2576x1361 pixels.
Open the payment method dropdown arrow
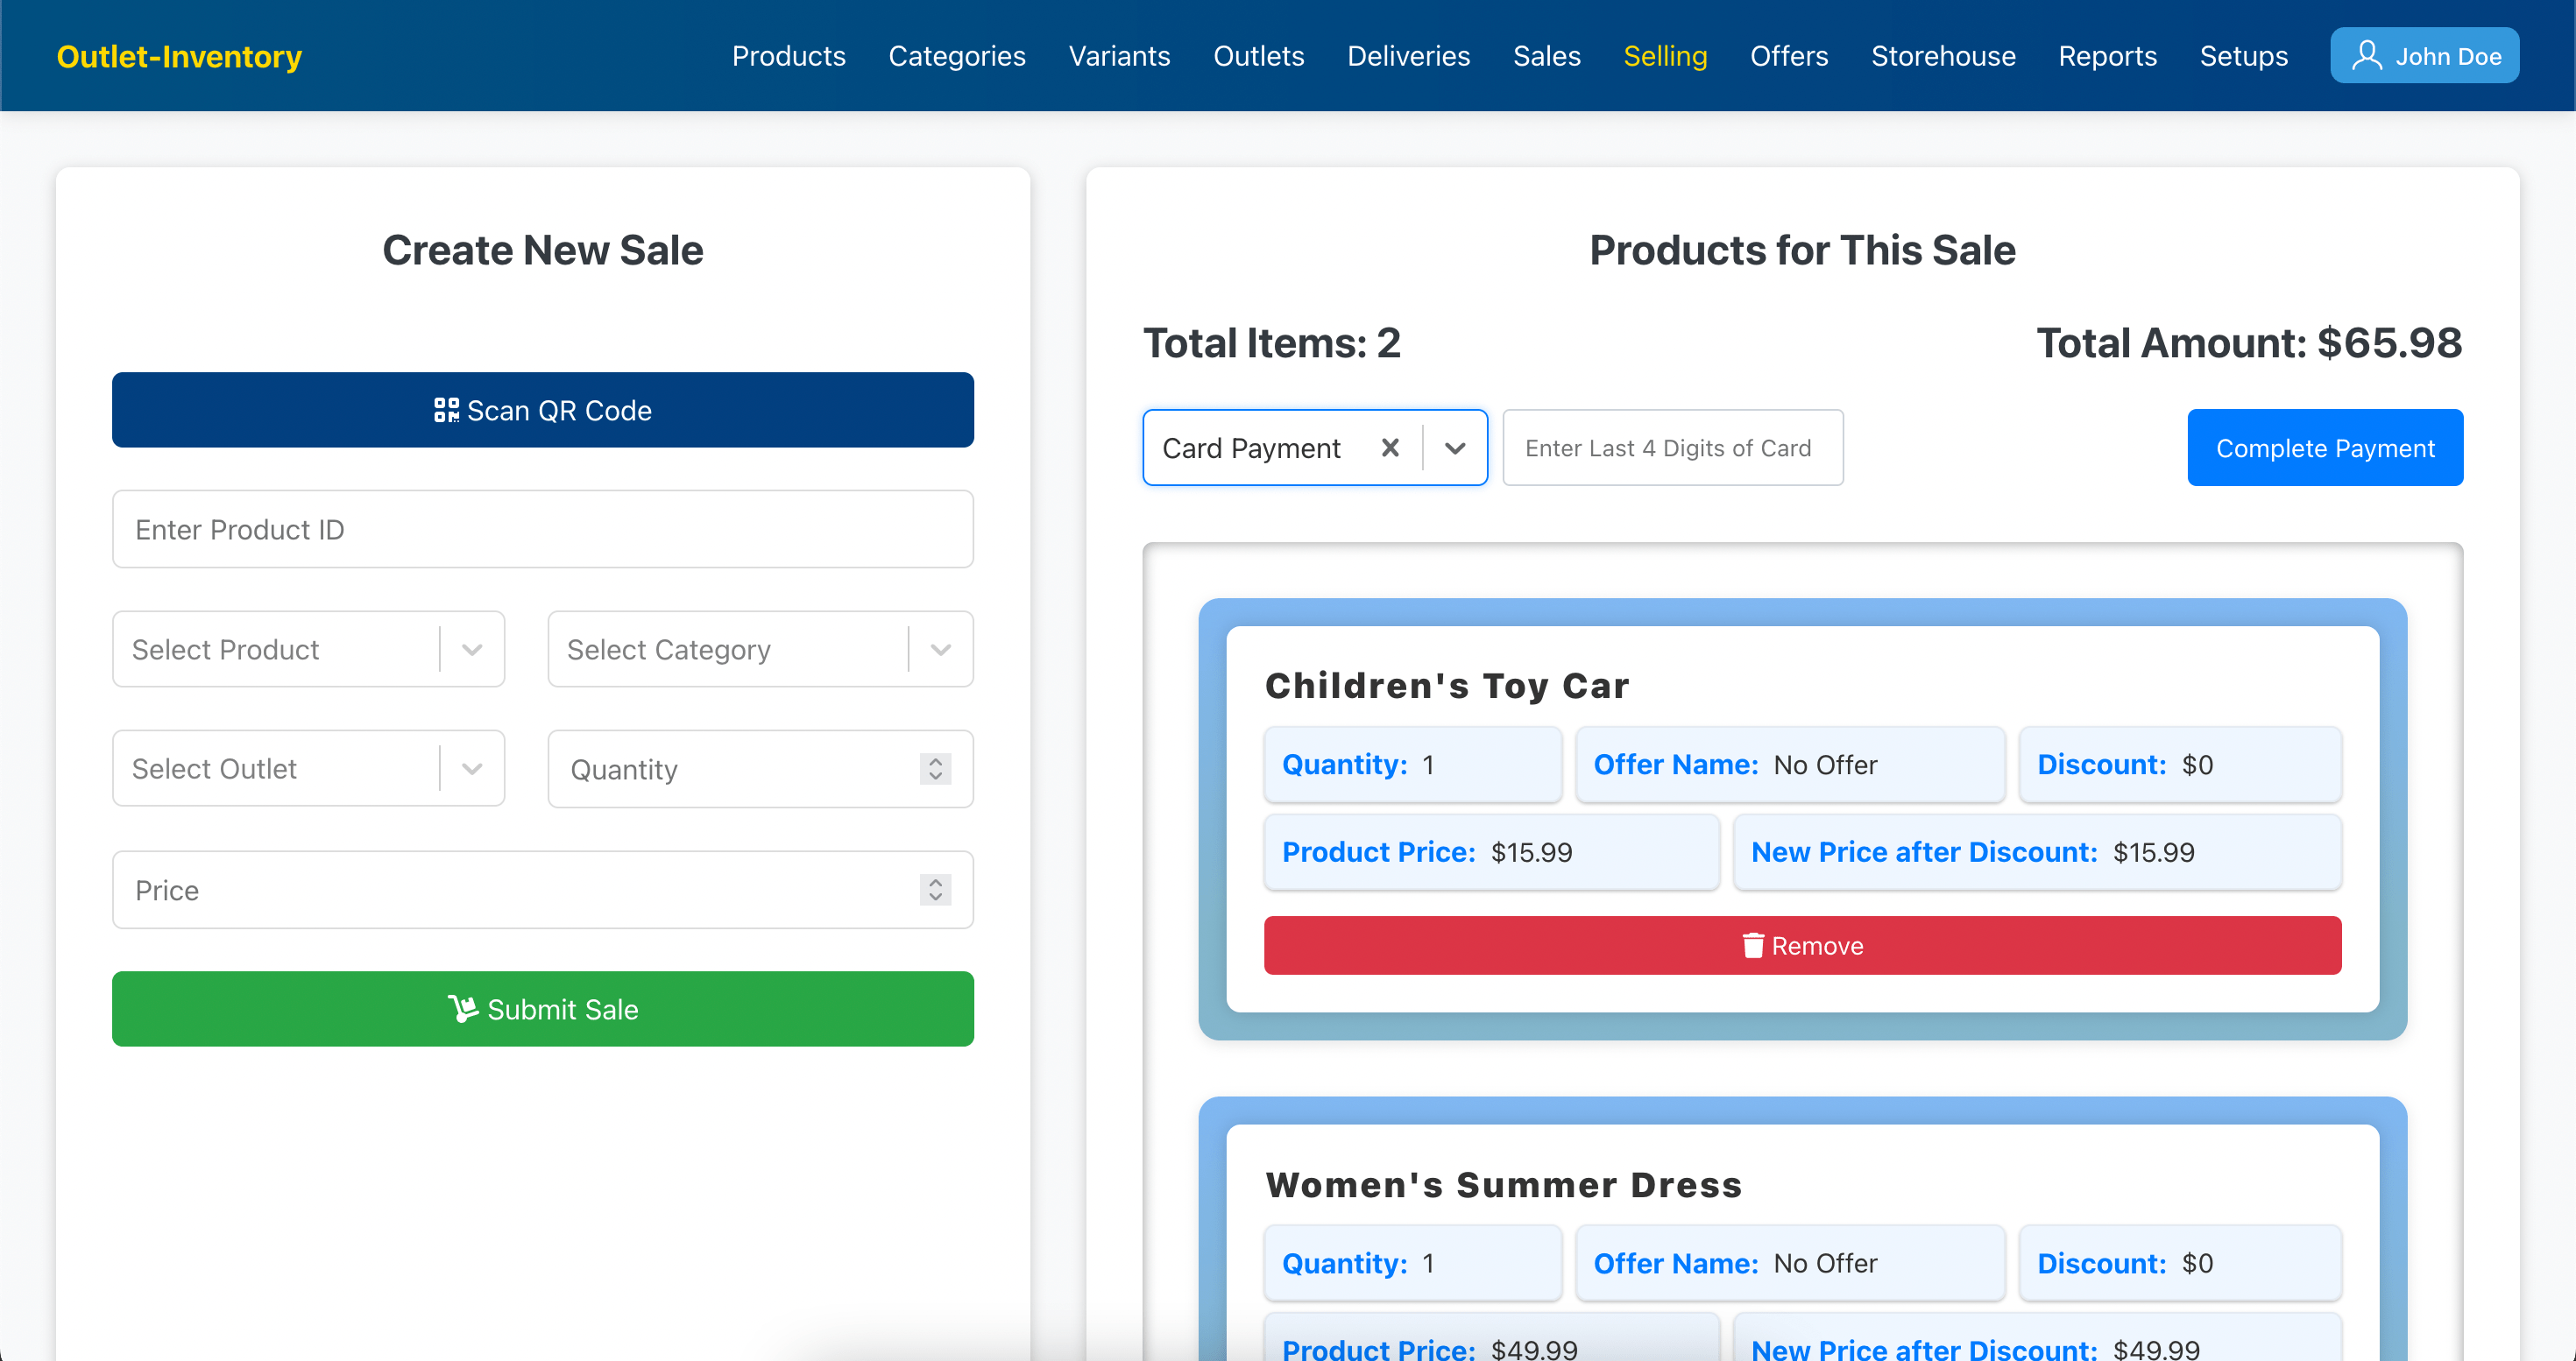[1455, 448]
